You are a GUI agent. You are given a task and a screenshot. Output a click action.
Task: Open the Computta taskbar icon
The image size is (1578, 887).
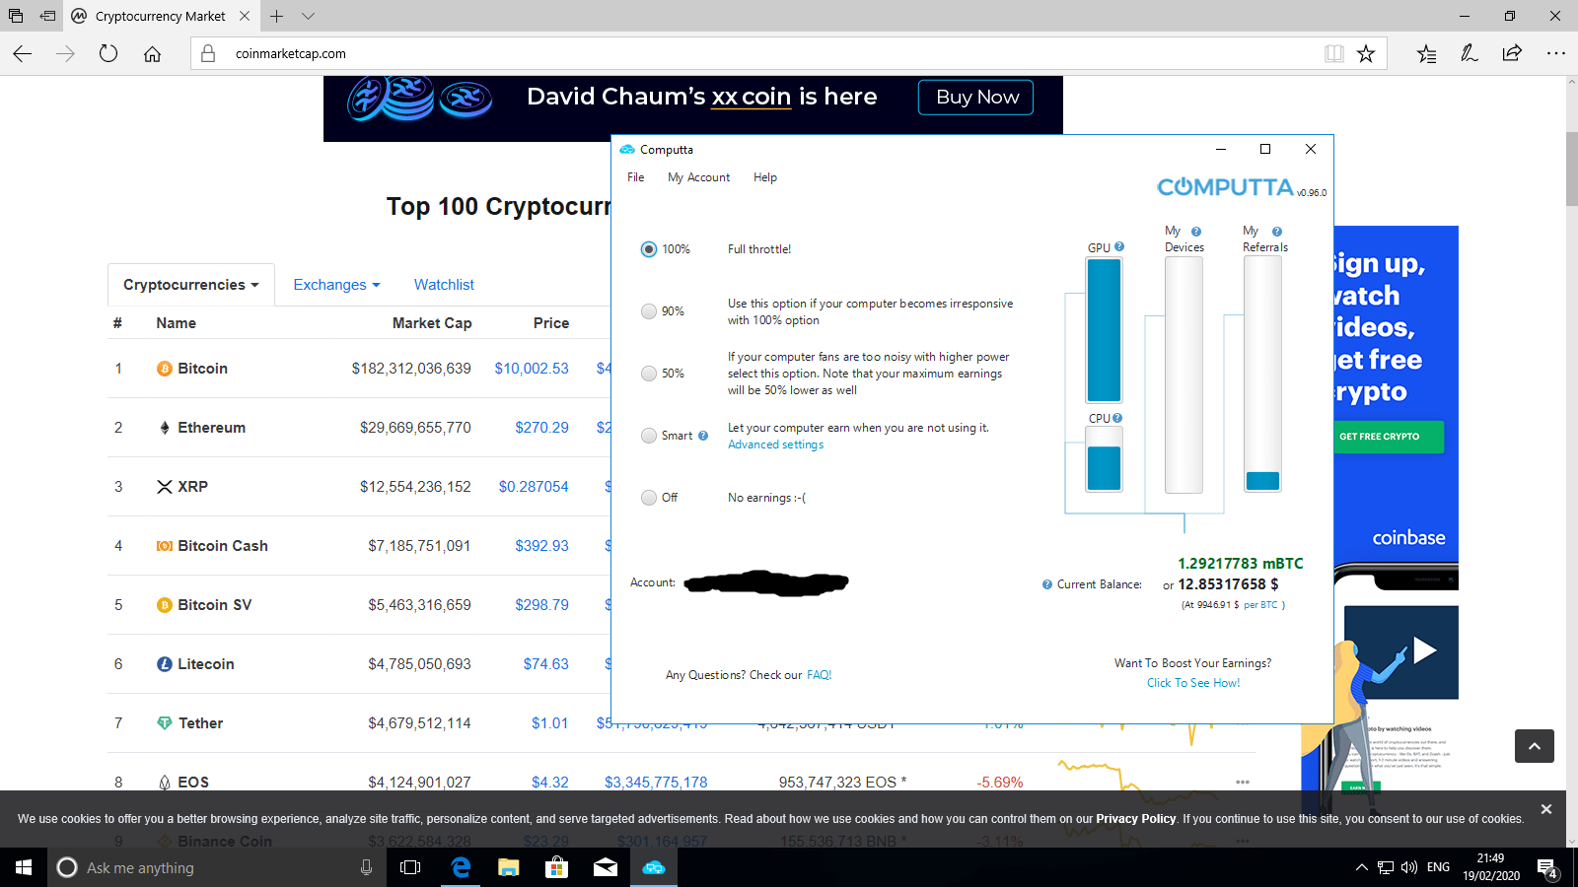pos(654,867)
